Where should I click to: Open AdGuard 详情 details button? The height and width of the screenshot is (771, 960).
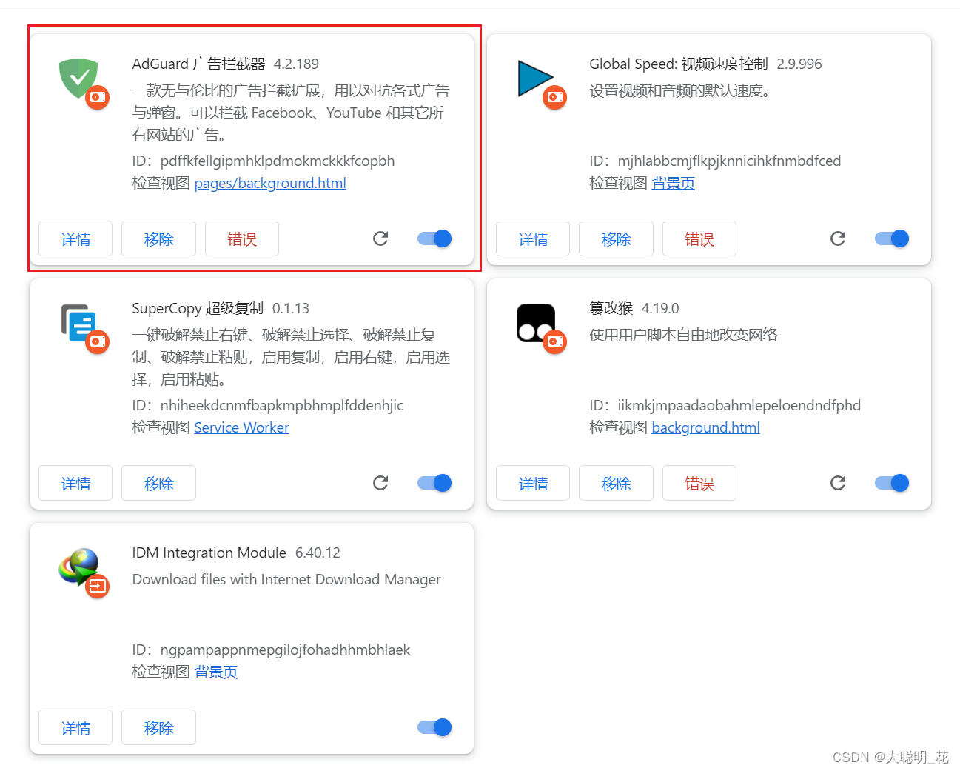(75, 238)
